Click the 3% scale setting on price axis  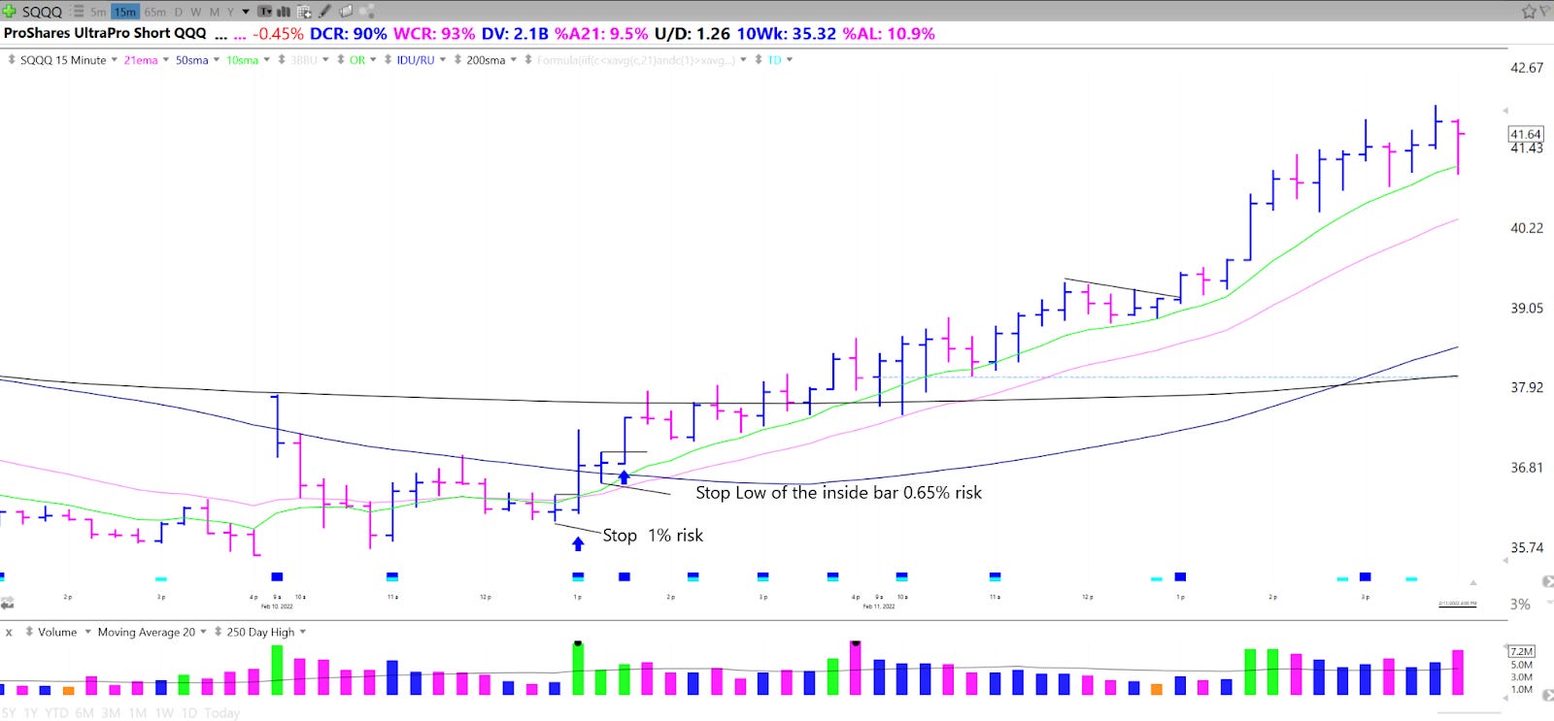pos(1520,604)
